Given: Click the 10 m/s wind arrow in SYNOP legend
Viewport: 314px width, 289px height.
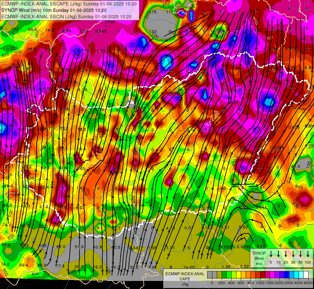Looking at the screenshot, I should tap(278, 254).
